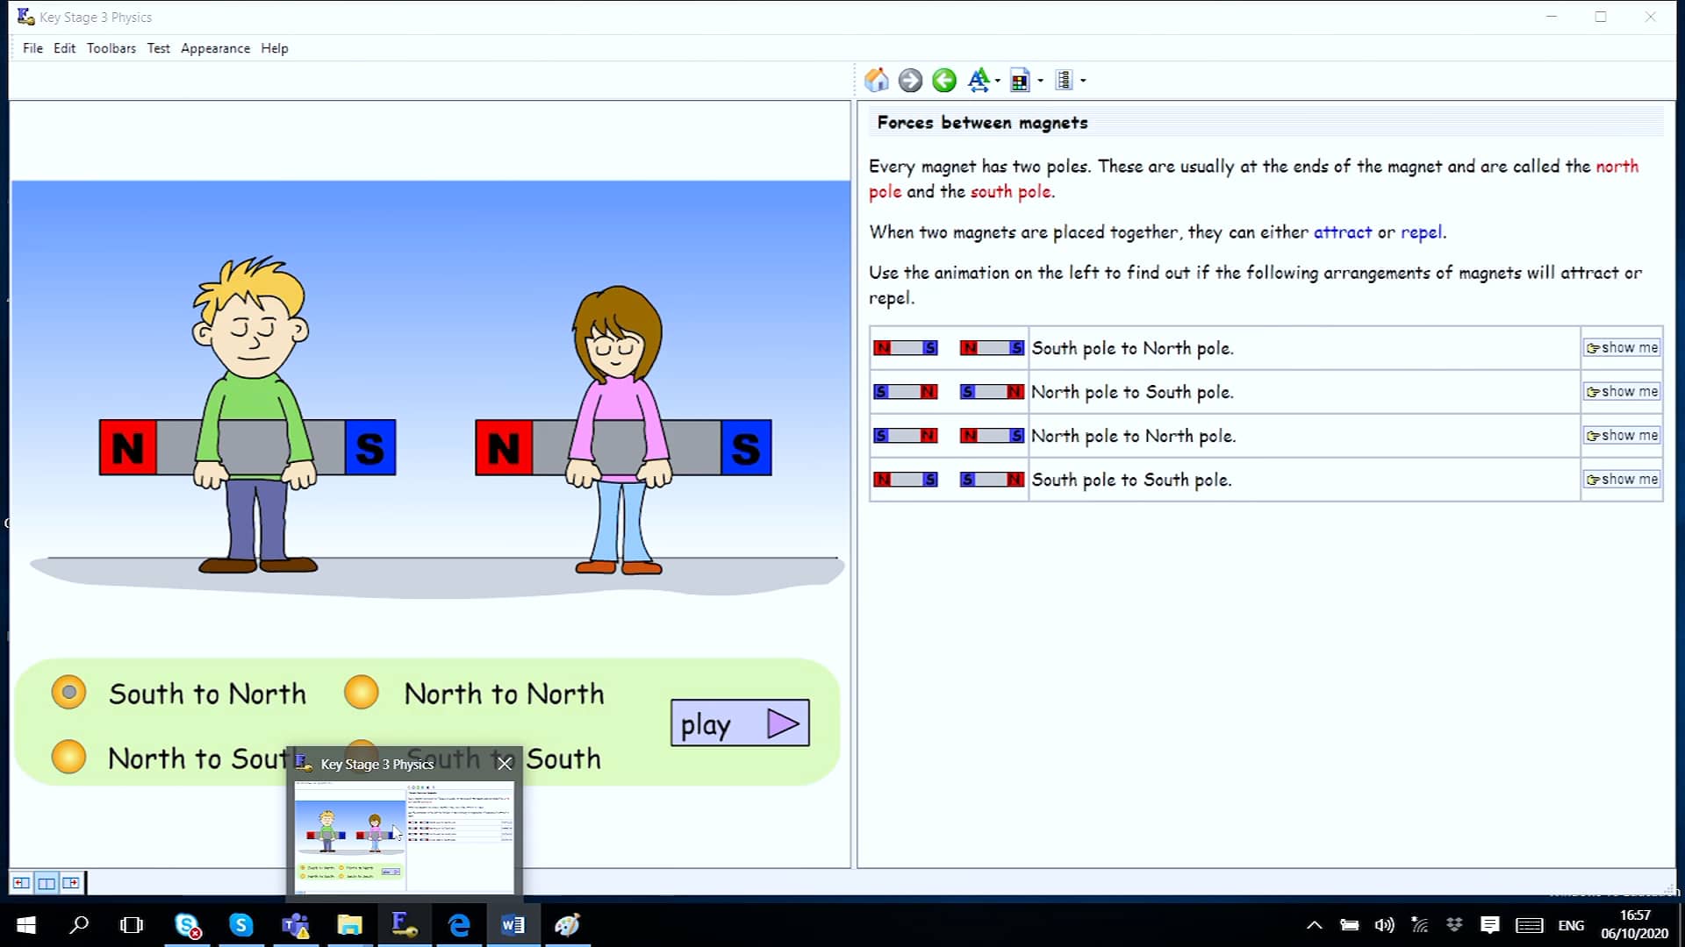Image resolution: width=1685 pixels, height=947 pixels.
Task: Open the Appearance menu
Action: (215, 48)
